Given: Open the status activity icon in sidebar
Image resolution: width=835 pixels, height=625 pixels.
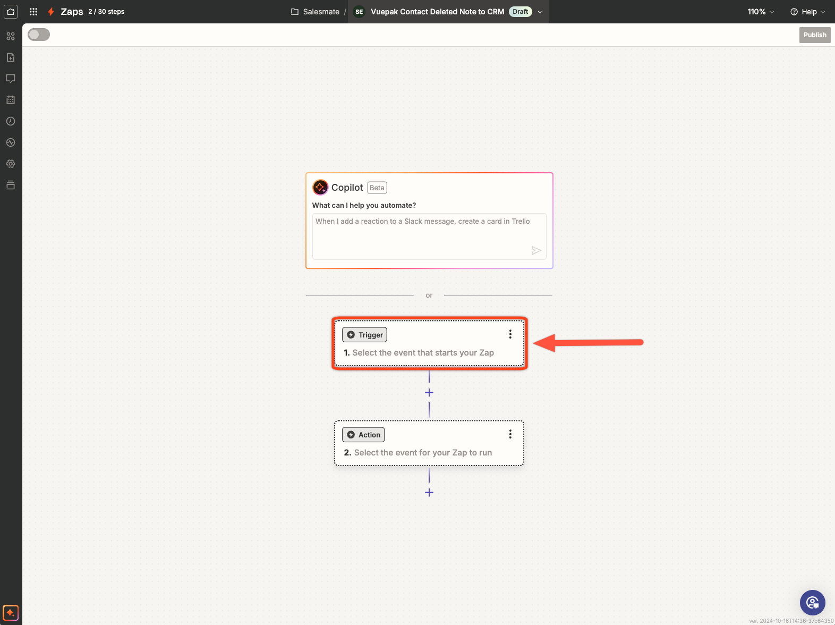Looking at the screenshot, I should pyautogui.click(x=11, y=142).
